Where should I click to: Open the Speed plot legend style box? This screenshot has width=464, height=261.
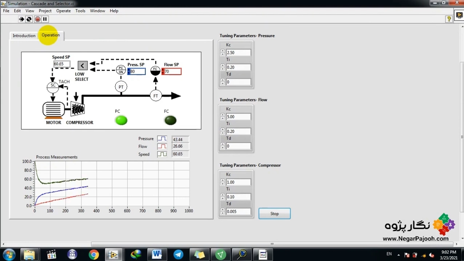pyautogui.click(x=162, y=154)
